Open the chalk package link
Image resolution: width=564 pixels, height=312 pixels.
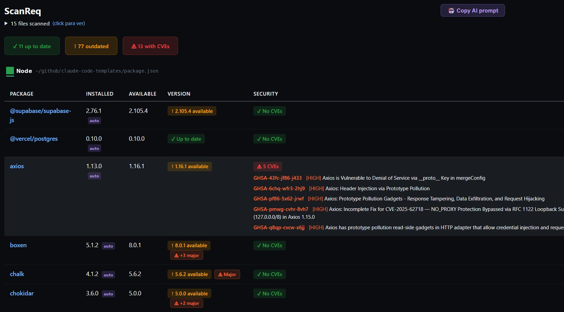(x=17, y=274)
